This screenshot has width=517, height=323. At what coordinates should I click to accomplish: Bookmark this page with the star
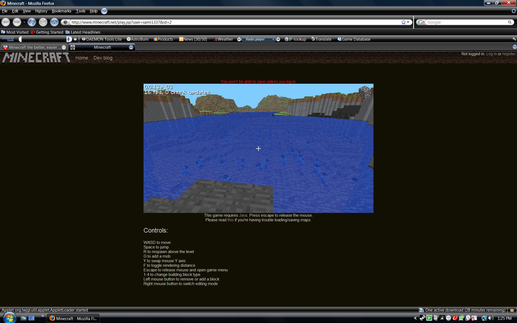[403, 22]
